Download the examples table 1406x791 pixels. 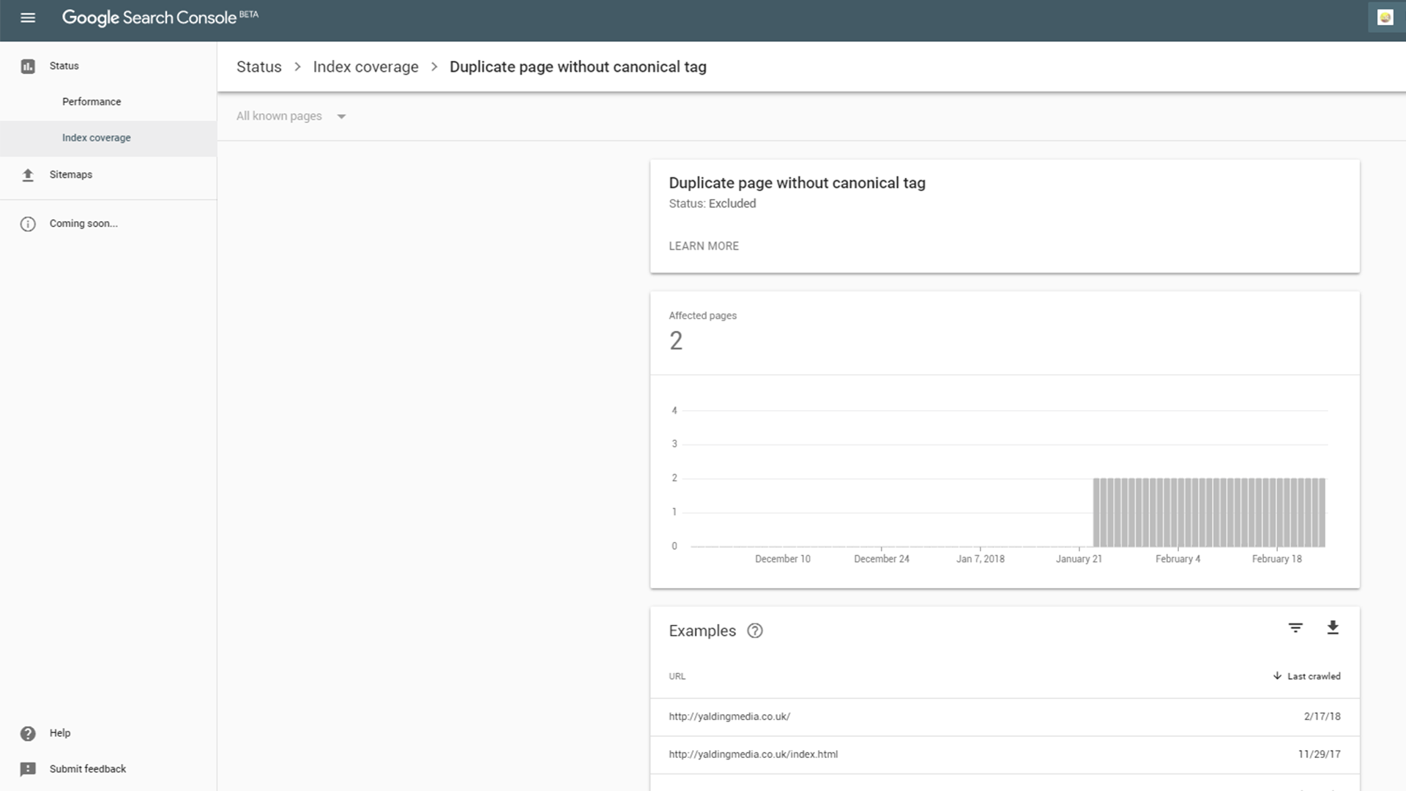[1333, 628]
